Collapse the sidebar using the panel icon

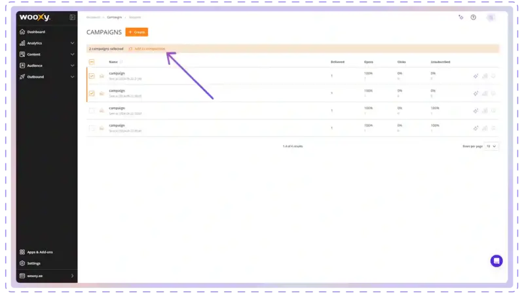point(72,18)
